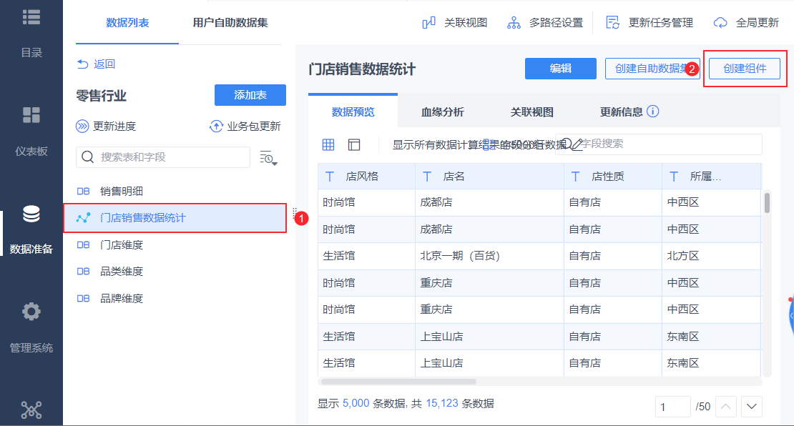Click the DB icon of 销售明细
This screenshot has width=794, height=426.
coord(83,192)
